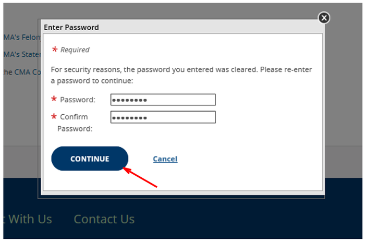Click the "Required" legend text
Viewport: 365px width, 242px height.
[x=75, y=50]
